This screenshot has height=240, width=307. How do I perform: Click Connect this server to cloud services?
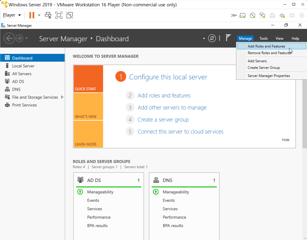180,131
